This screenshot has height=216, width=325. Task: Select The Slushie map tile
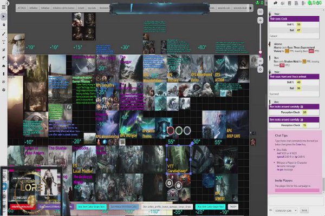coord(60,159)
